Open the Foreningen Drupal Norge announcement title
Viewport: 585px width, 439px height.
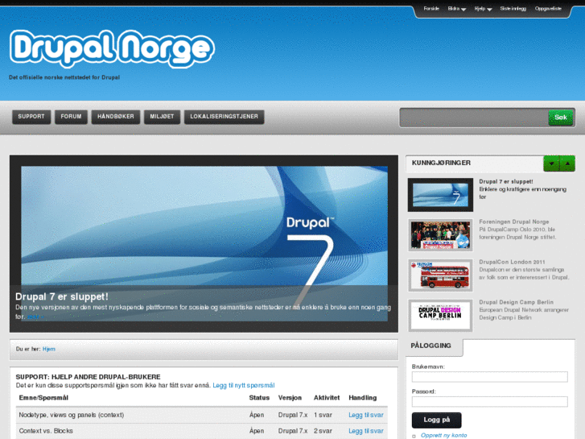(513, 222)
